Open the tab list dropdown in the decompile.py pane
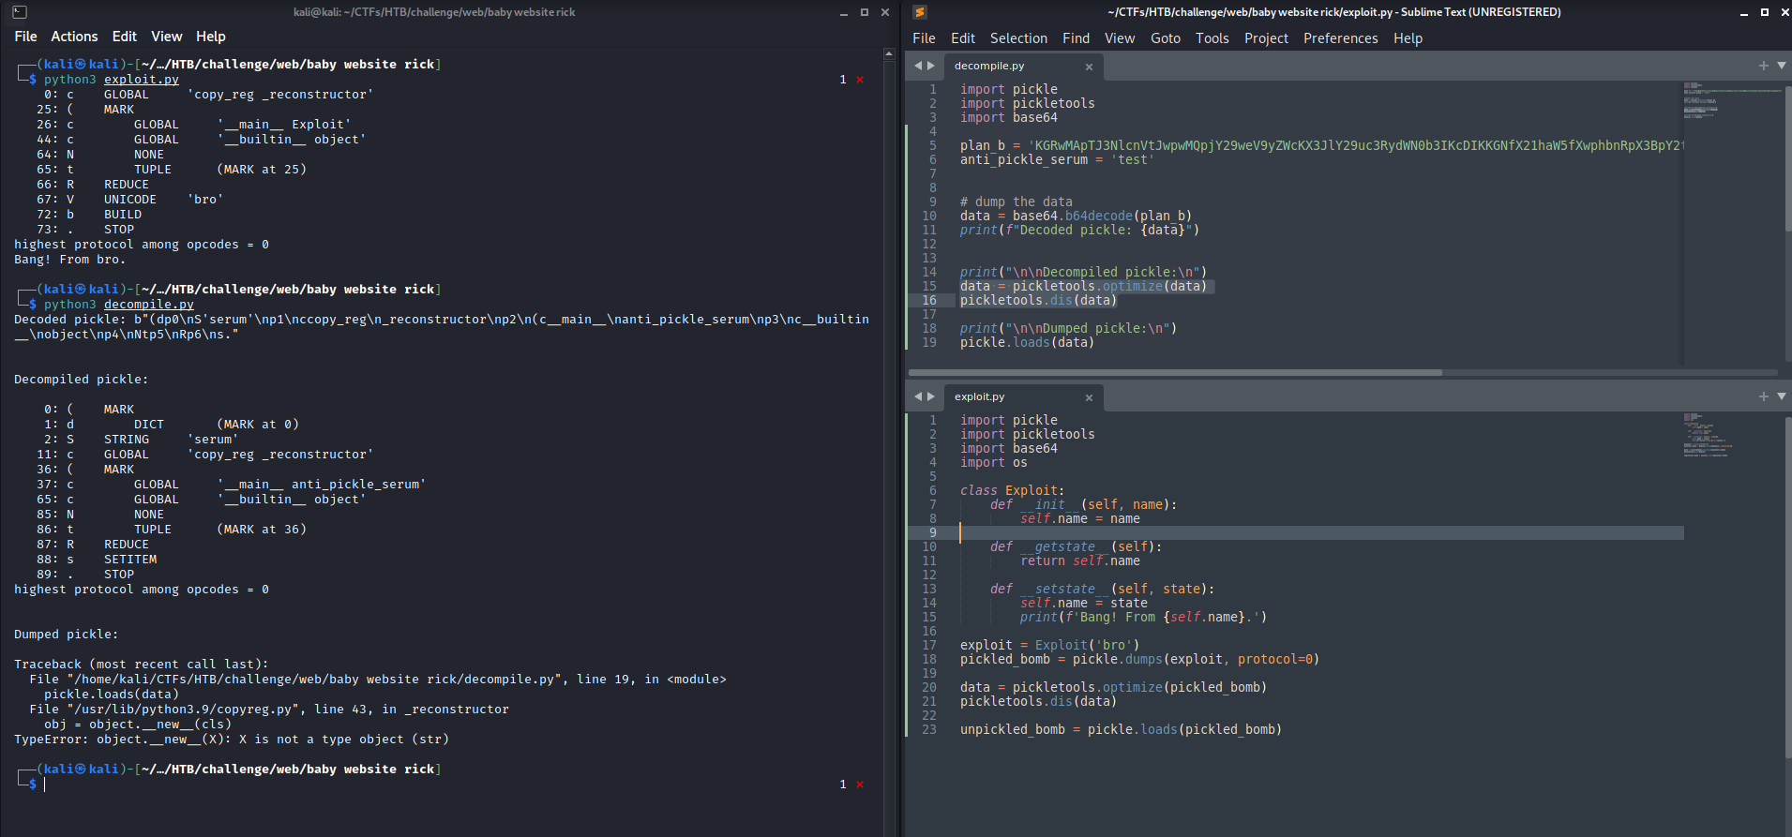The width and height of the screenshot is (1792, 837). tap(1781, 66)
